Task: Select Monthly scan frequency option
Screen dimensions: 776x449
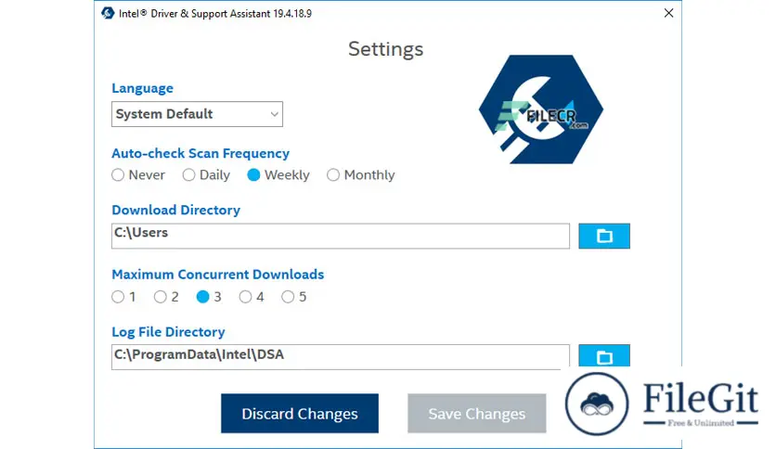Action: 333,175
